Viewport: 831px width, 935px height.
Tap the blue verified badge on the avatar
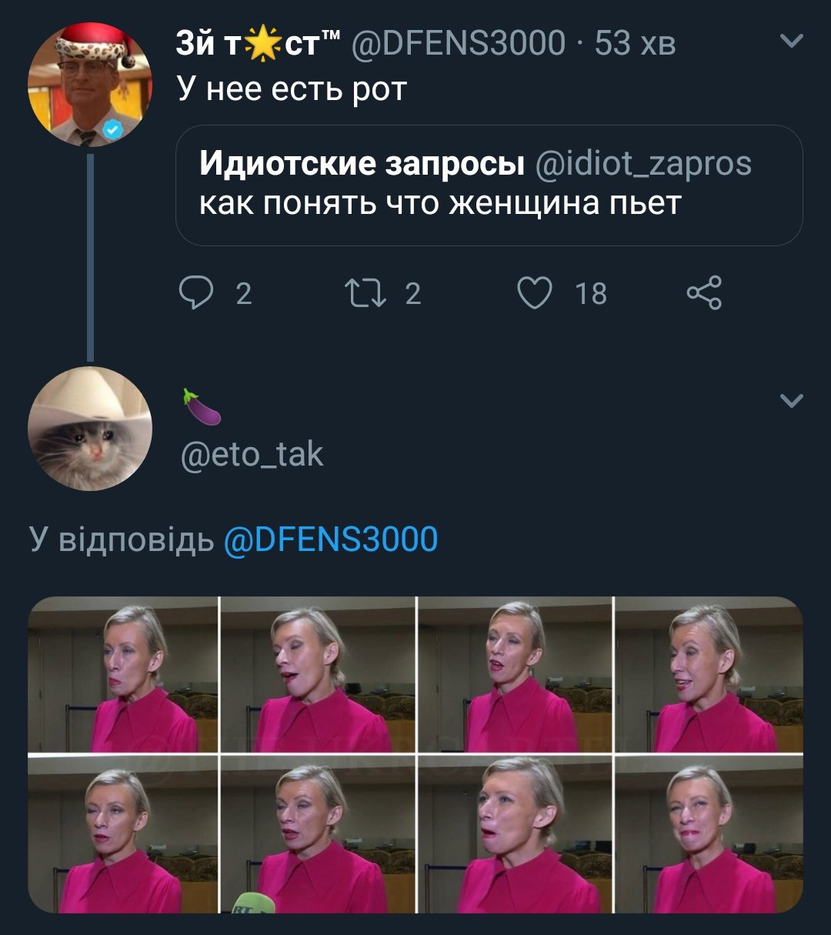tap(114, 130)
